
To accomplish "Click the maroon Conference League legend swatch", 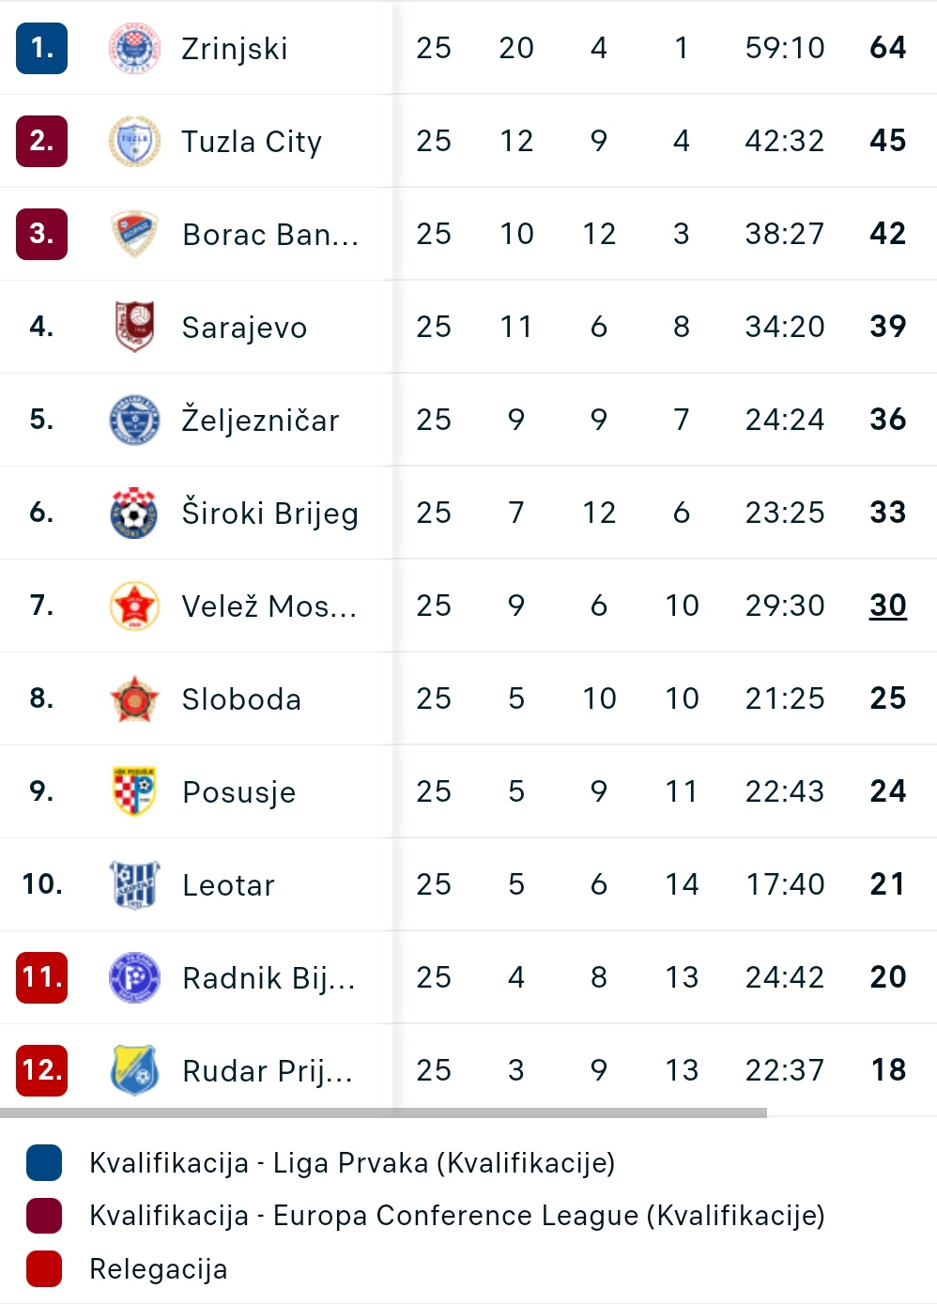I will pos(44,1215).
